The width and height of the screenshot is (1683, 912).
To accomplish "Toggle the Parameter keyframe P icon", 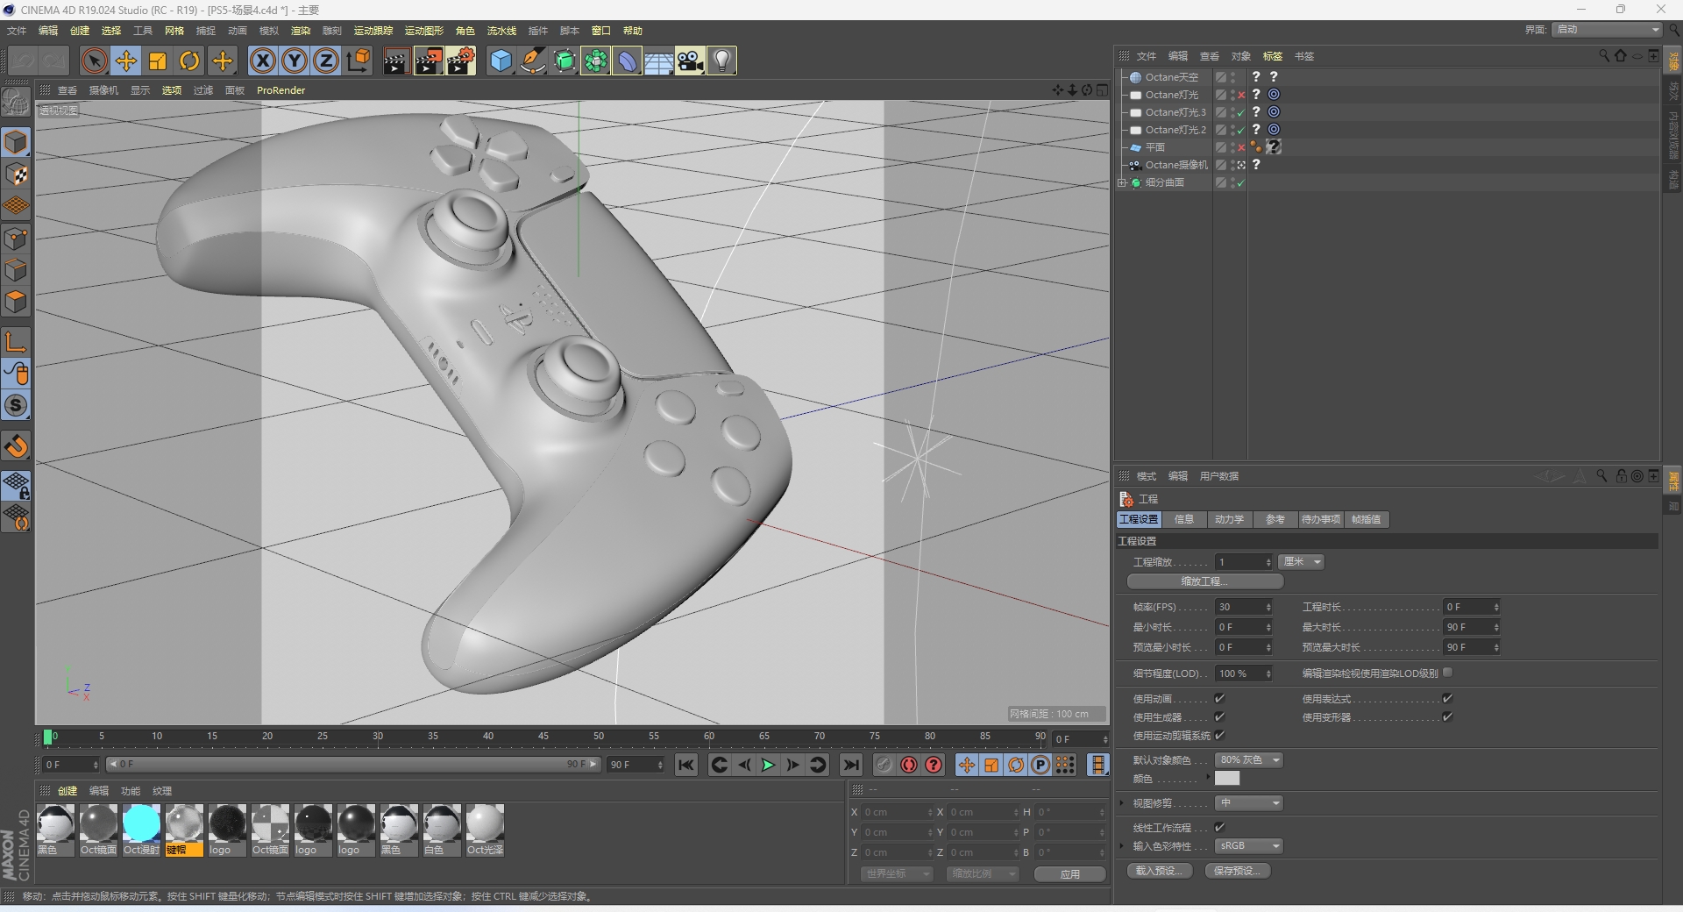I will 1040,765.
